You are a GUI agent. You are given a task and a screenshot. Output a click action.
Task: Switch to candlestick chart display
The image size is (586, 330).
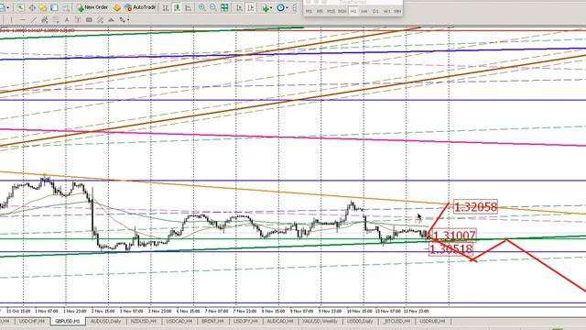point(177,7)
